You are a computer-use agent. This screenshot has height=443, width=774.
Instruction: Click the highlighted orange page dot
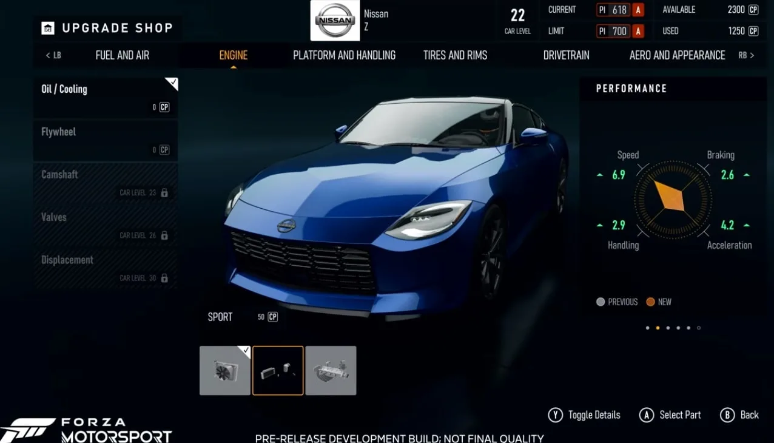658,328
